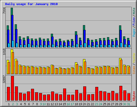This screenshot has height=107, width=137.
Task: Click day 24 on the x-axis
Action: click(100, 104)
